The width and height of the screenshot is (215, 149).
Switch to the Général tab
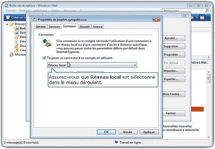40,26
